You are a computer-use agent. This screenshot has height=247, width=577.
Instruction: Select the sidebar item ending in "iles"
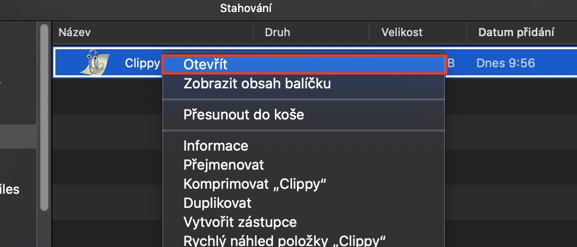(10, 190)
